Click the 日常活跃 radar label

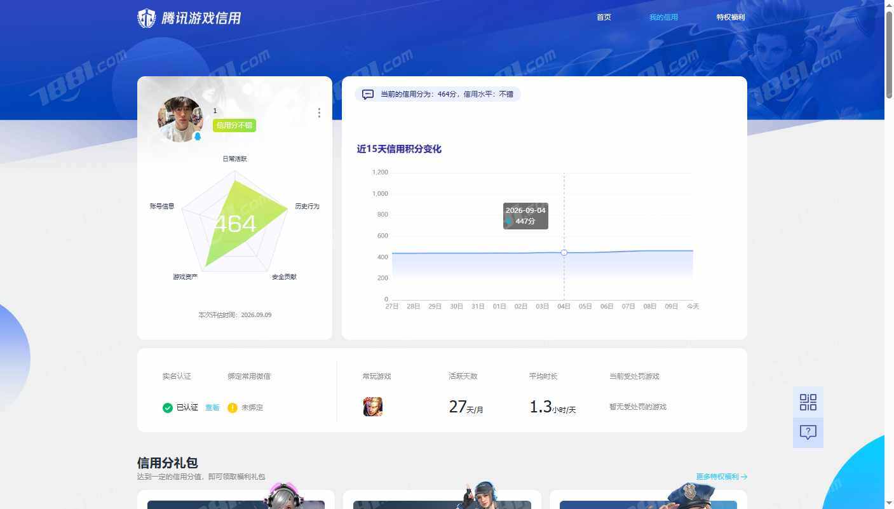click(x=234, y=159)
